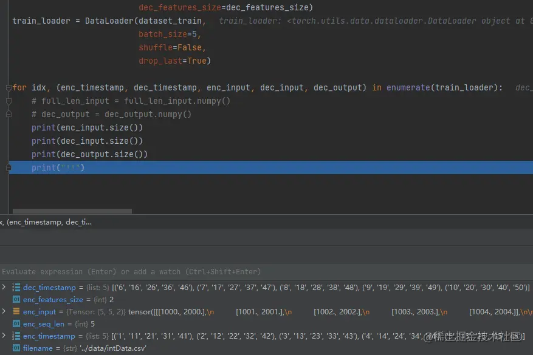
Task: Click 'print(dec_input.size())' line
Action: [x=87, y=141]
